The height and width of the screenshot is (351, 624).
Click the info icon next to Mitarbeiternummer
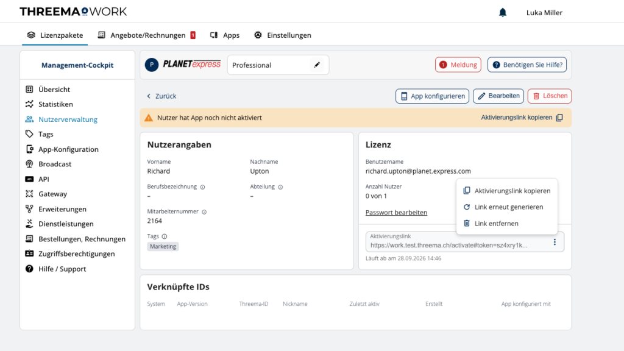click(204, 212)
